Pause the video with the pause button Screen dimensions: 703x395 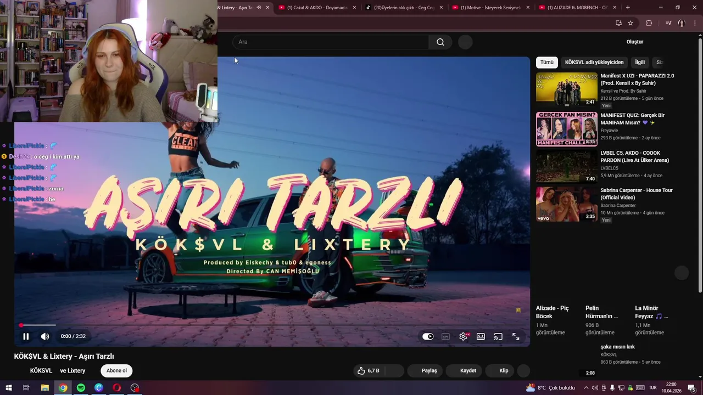click(x=26, y=336)
